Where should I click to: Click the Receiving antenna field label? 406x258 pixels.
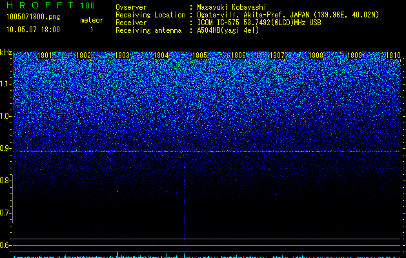tap(148, 30)
